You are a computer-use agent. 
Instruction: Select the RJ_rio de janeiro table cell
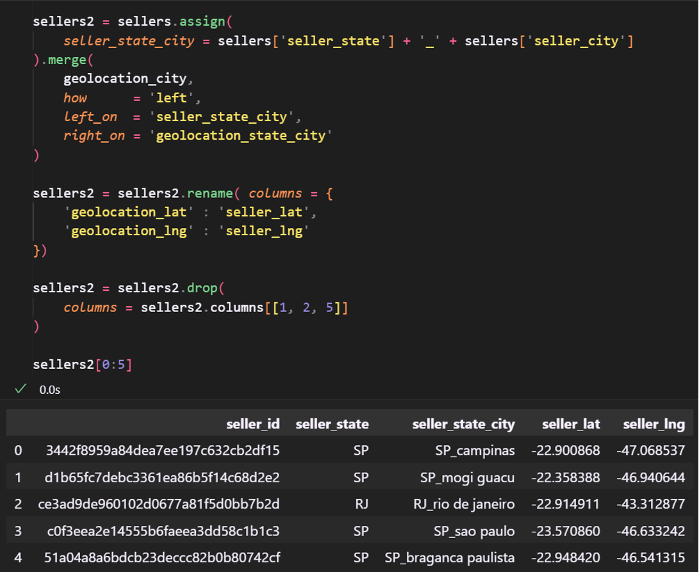(x=465, y=504)
